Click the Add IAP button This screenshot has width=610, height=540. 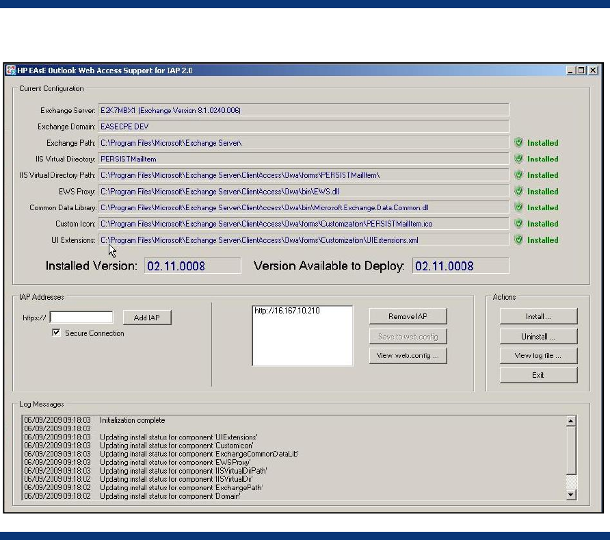[x=146, y=318]
